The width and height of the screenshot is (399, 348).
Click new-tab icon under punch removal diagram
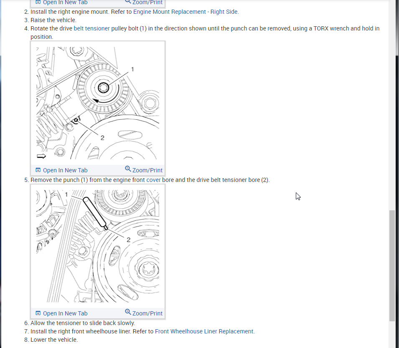38,313
